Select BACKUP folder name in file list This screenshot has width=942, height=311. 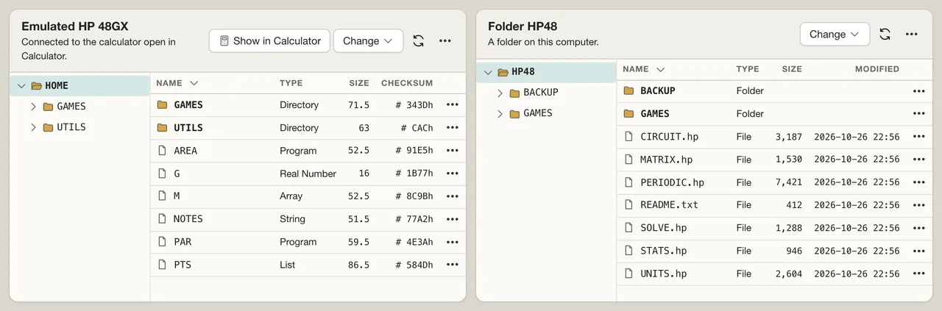click(x=658, y=91)
